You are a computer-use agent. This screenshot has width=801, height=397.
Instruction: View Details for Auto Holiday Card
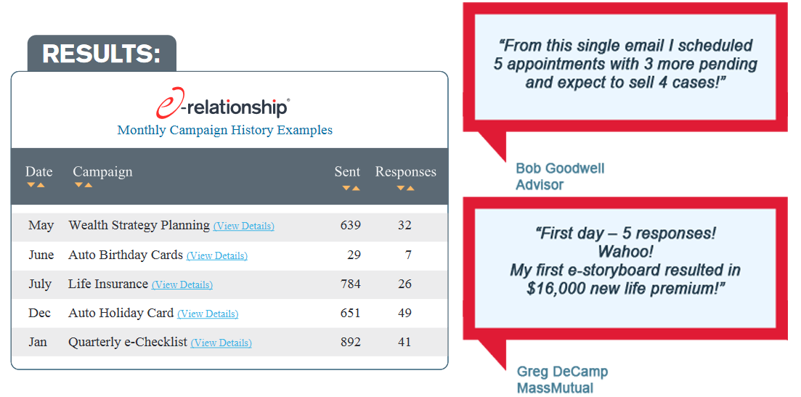tap(208, 314)
